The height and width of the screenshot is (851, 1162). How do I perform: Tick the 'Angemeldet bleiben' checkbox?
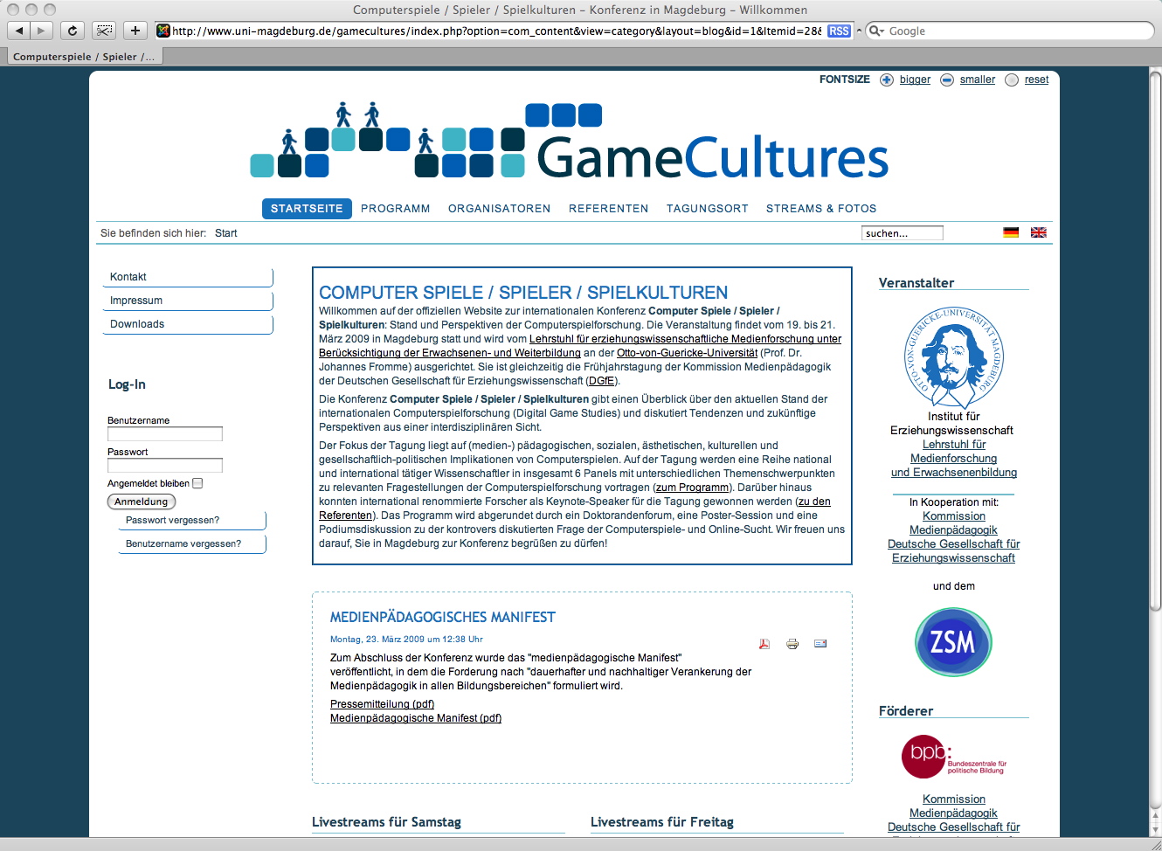pos(197,483)
